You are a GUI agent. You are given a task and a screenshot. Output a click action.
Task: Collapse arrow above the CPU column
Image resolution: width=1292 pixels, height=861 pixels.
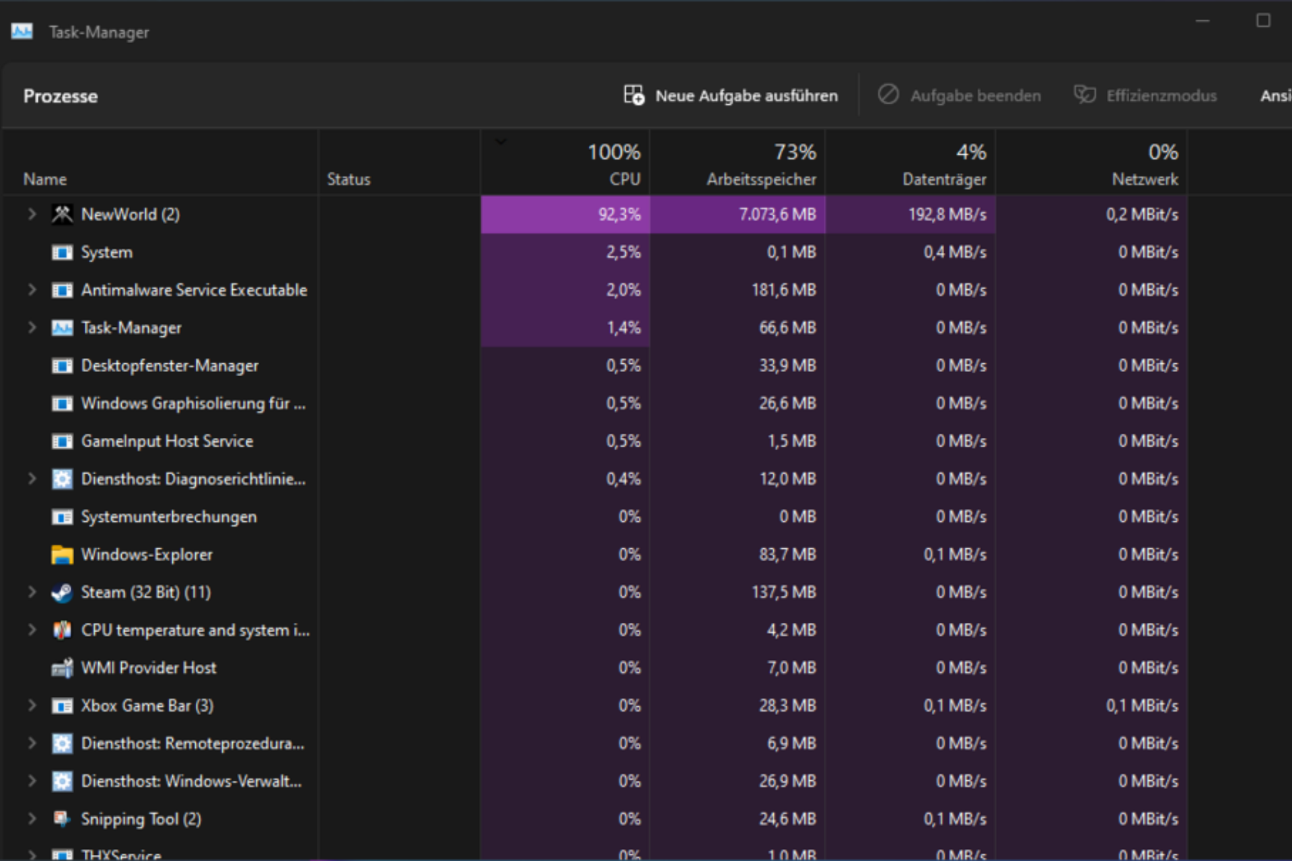click(x=501, y=141)
